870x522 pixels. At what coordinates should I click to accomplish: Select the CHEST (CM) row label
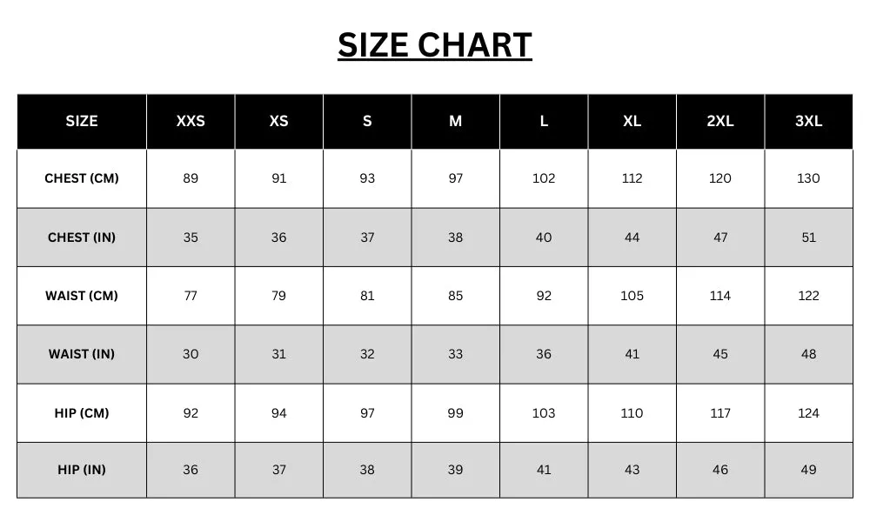[x=82, y=178]
